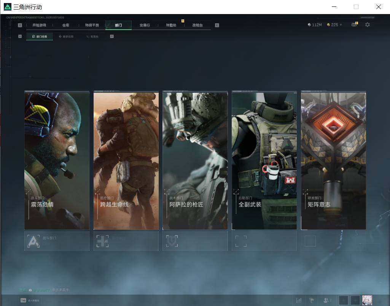Click the silver coin currency icon next to 112M
This screenshot has height=306, width=390.
(x=309, y=25)
